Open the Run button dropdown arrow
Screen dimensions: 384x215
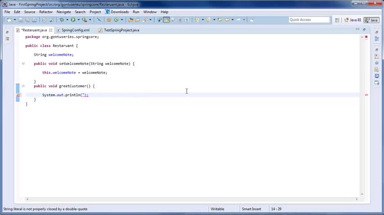[79, 20]
